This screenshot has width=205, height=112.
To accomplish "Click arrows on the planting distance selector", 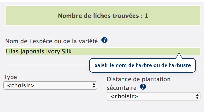I will [x=198, y=96].
